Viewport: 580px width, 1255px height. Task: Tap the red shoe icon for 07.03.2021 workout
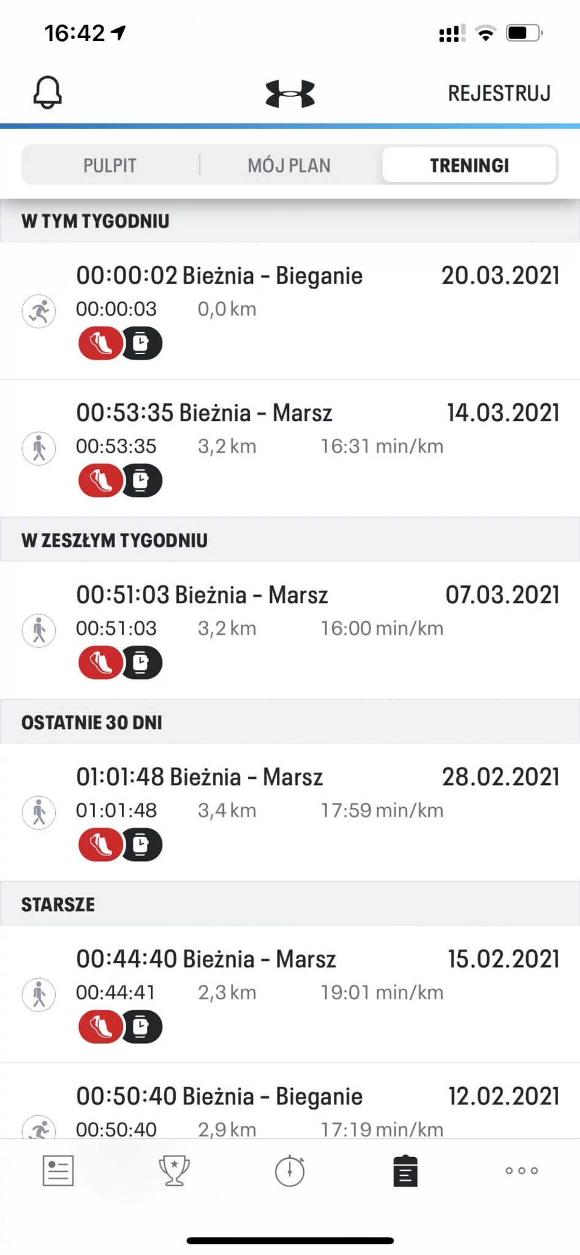pyautogui.click(x=100, y=662)
